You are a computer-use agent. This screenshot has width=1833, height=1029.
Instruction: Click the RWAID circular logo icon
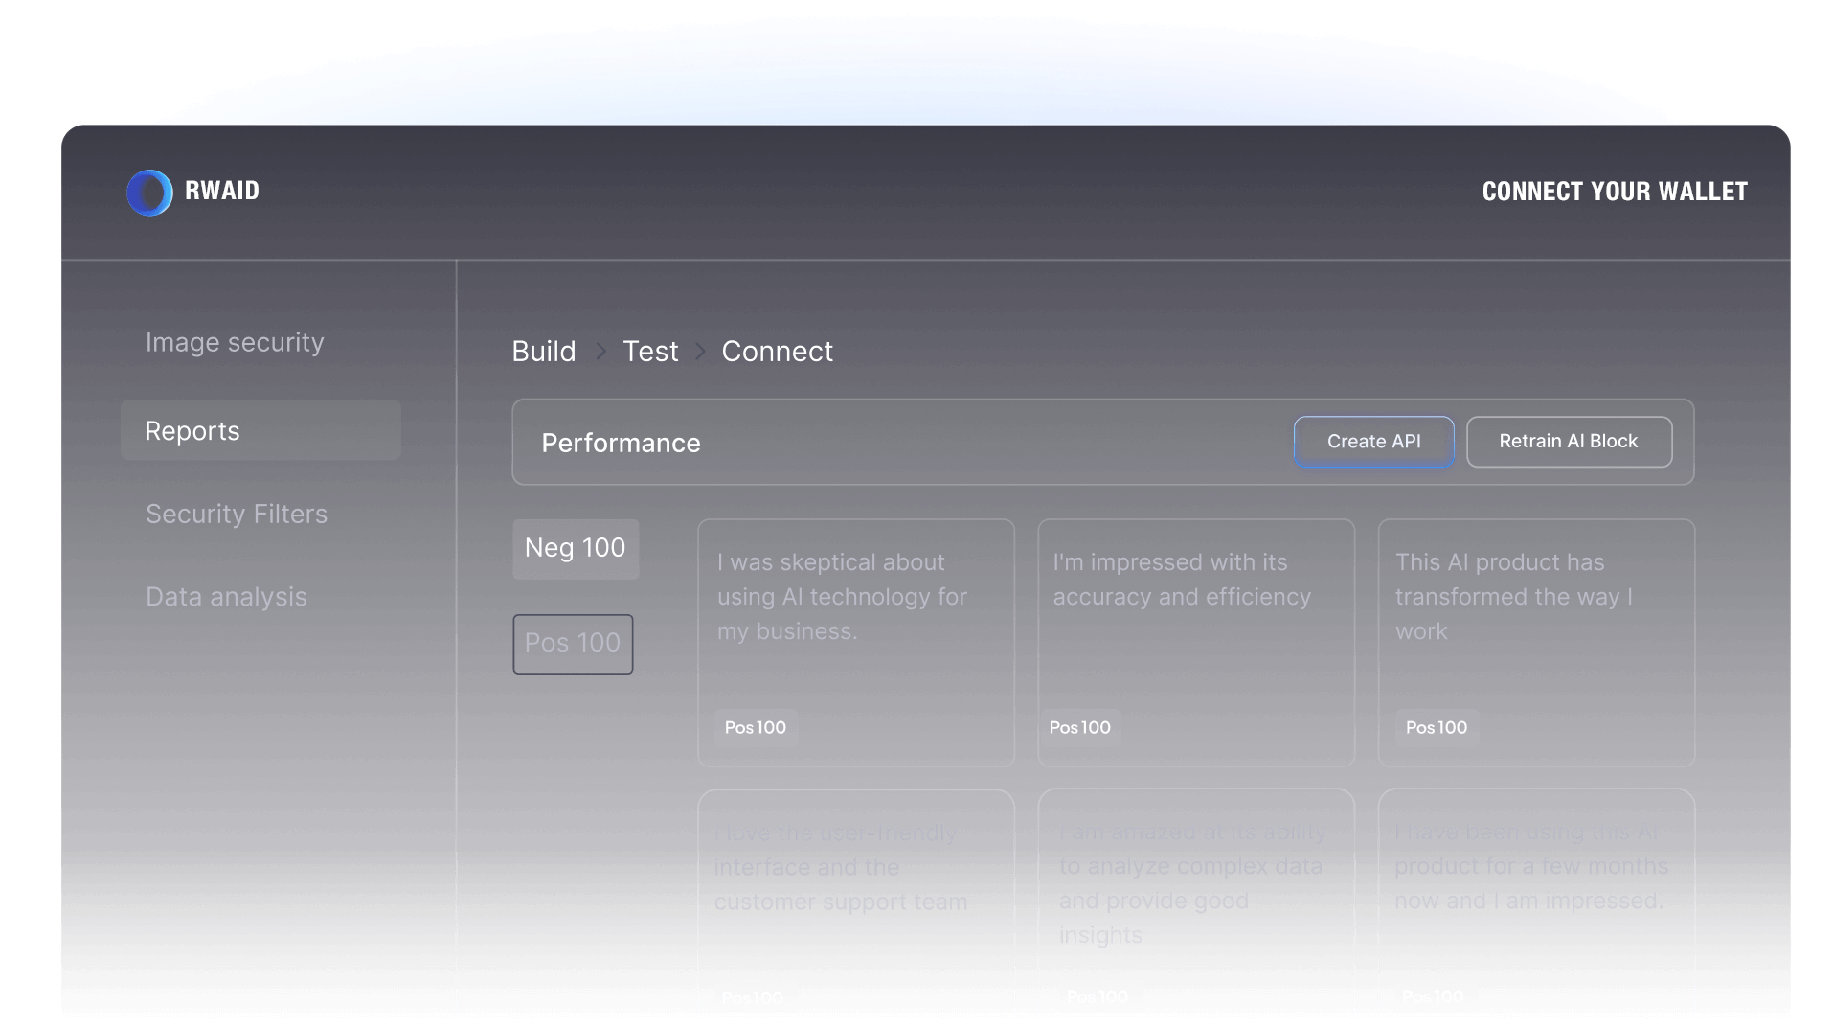(149, 193)
